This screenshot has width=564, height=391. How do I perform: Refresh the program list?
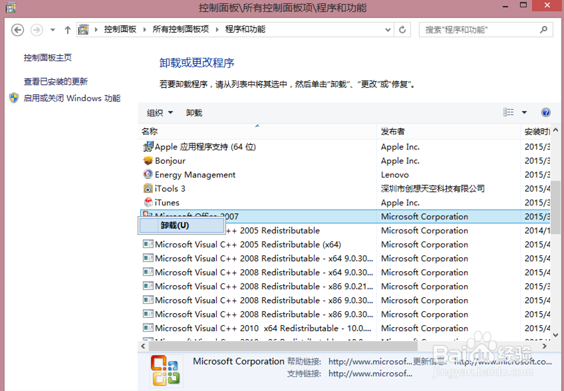402,30
